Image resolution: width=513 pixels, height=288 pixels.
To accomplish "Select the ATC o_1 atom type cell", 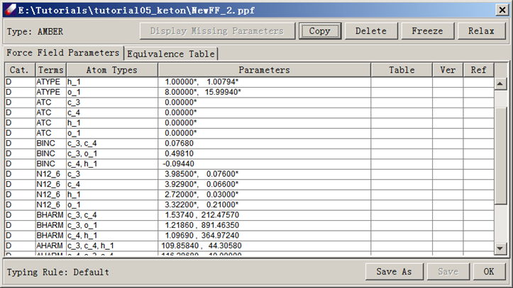I will (x=112, y=133).
